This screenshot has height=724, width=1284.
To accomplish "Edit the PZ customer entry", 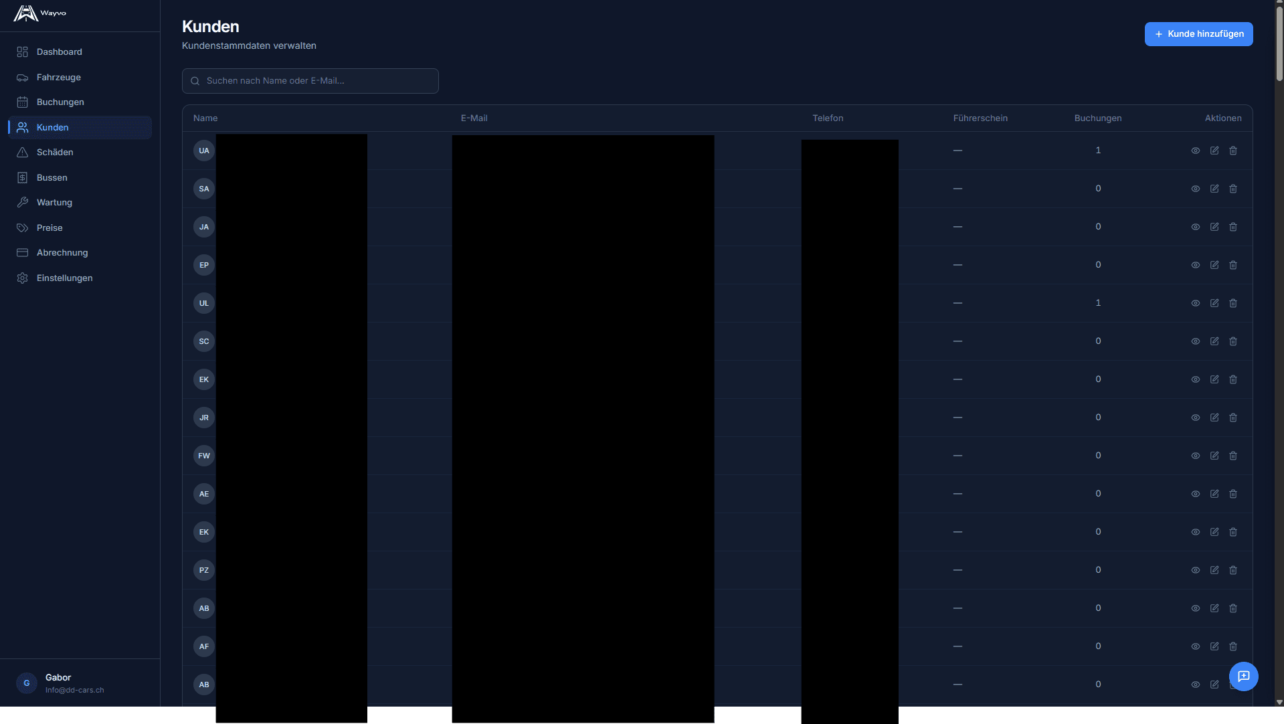I will (1214, 570).
